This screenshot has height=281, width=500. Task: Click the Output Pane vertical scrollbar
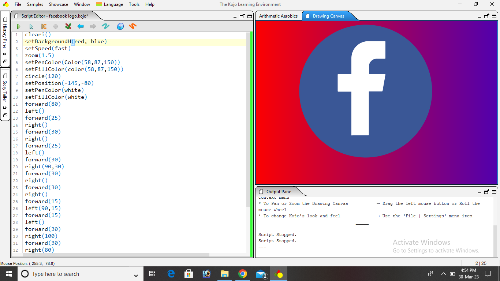496,241
